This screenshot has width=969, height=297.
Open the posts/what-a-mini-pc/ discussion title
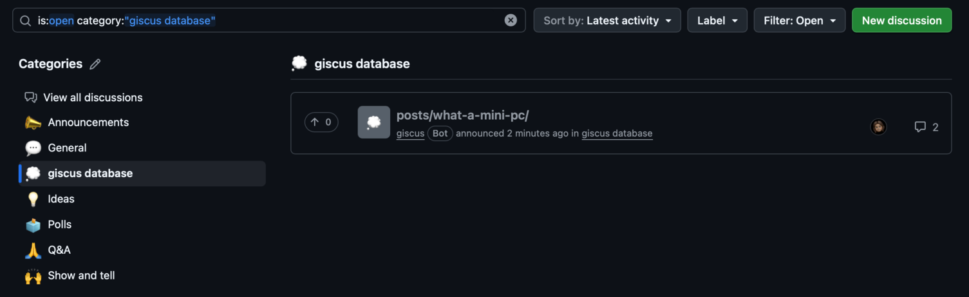click(x=462, y=115)
